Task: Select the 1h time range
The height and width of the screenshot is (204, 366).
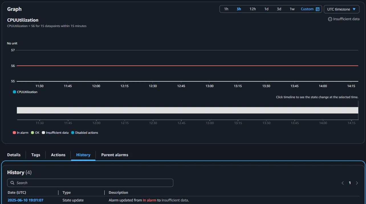Action: click(226, 9)
